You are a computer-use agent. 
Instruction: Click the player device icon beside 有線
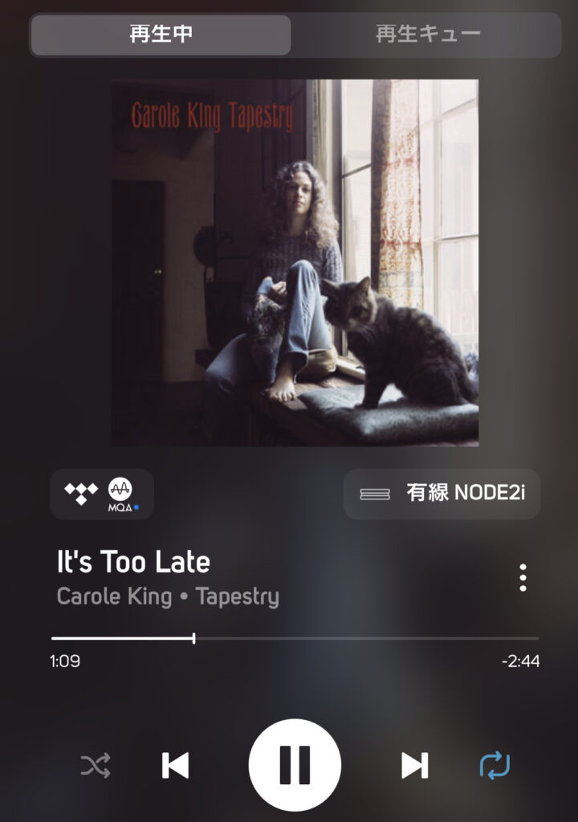click(x=374, y=494)
